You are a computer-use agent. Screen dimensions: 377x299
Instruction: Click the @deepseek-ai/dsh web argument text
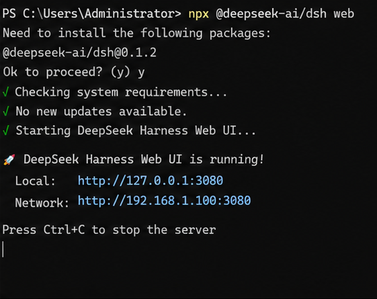pos(285,13)
